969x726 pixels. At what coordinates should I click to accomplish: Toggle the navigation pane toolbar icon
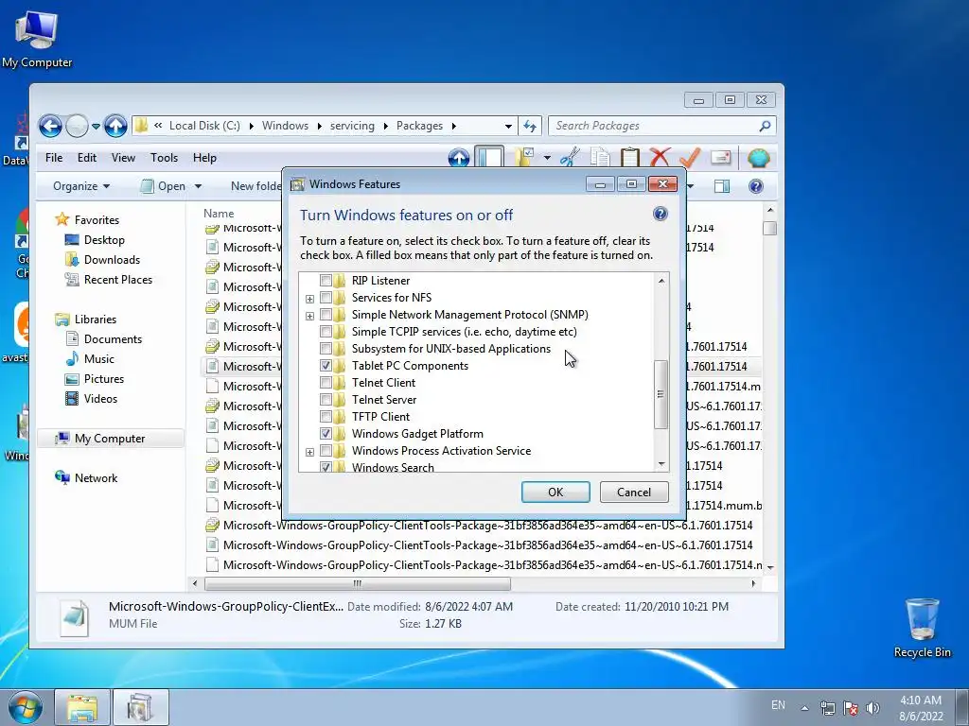click(489, 158)
